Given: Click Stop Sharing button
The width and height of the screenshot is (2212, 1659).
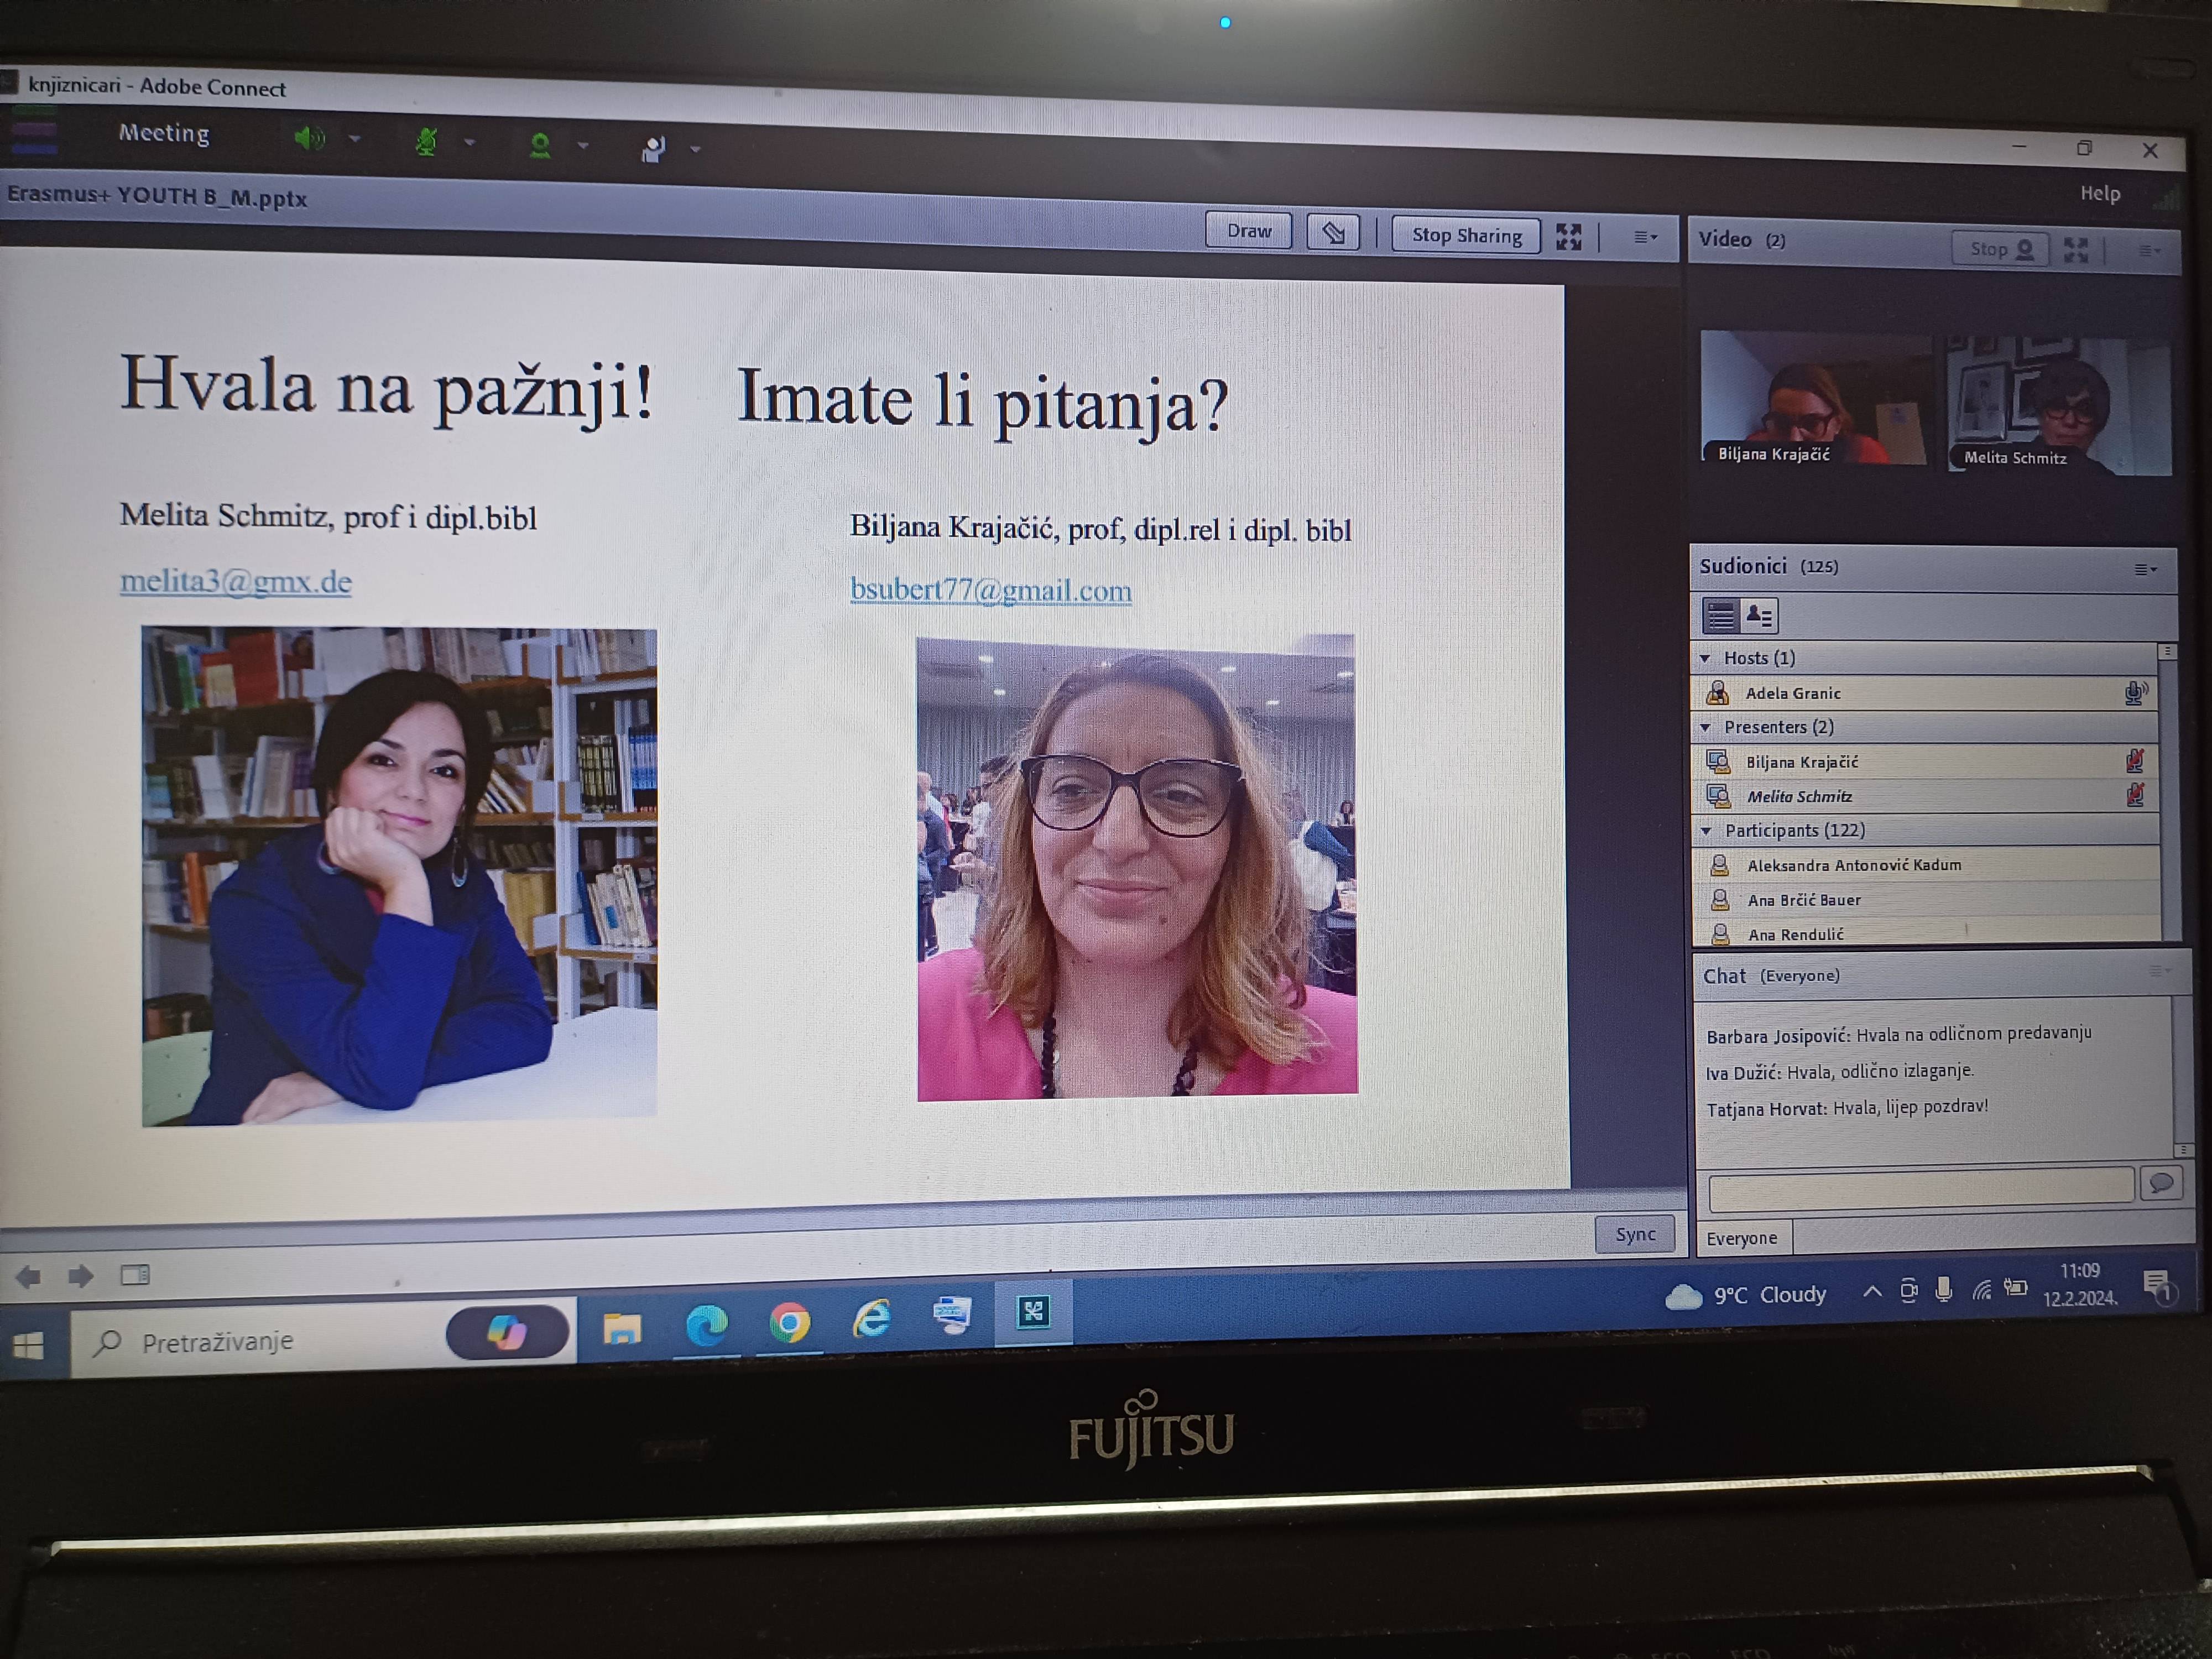Looking at the screenshot, I should click(1466, 235).
